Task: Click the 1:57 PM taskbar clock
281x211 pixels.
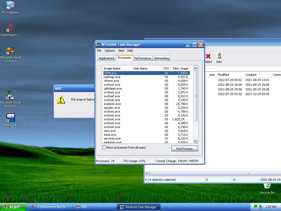Action: click(271, 207)
